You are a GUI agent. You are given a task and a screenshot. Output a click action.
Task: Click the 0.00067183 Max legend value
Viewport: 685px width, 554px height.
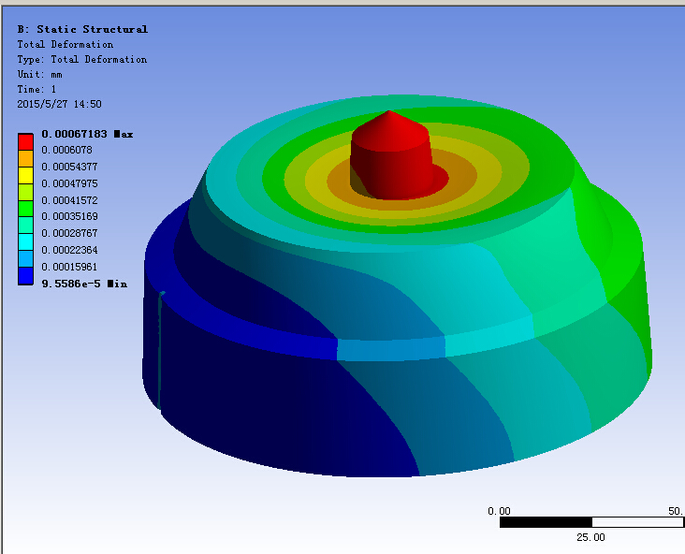click(87, 134)
